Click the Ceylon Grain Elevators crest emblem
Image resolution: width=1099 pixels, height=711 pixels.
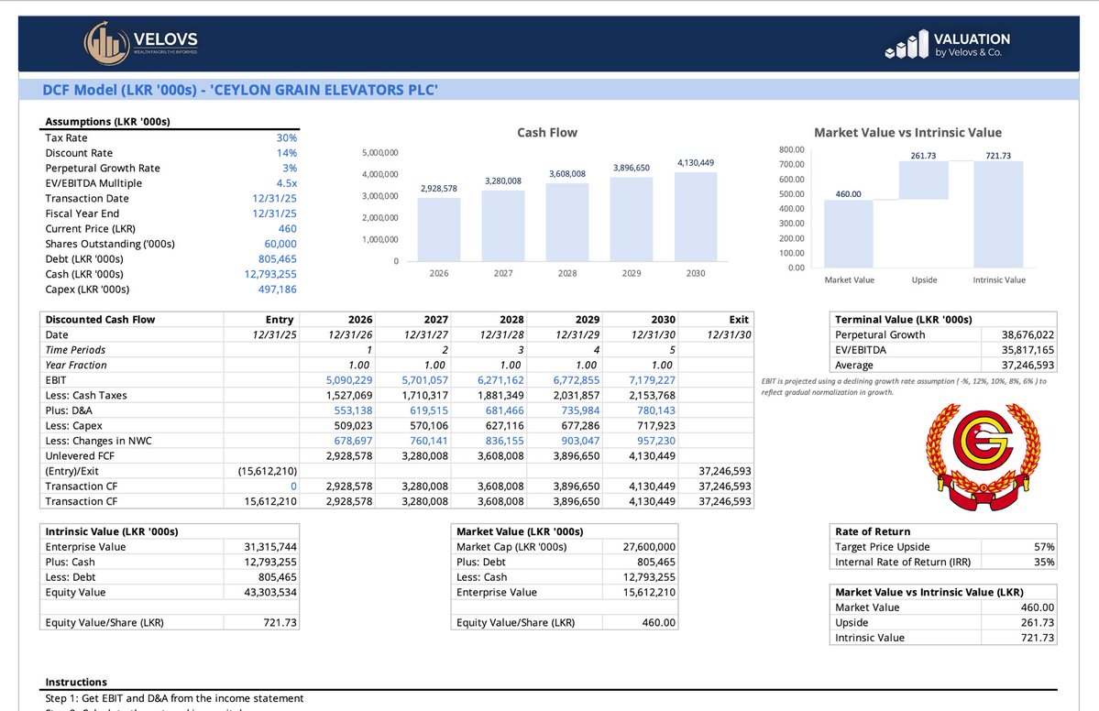click(983, 456)
